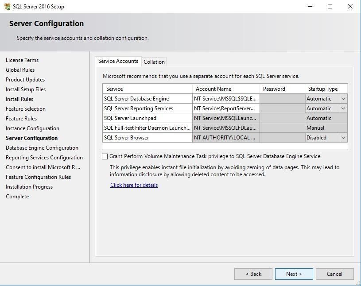This screenshot has height=286, width=361.
Task: Minimize the SQL Server 2016 Setup window
Action: (310, 7)
